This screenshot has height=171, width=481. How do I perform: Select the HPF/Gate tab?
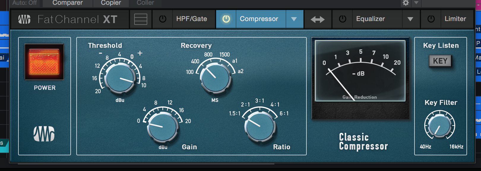pos(192,19)
